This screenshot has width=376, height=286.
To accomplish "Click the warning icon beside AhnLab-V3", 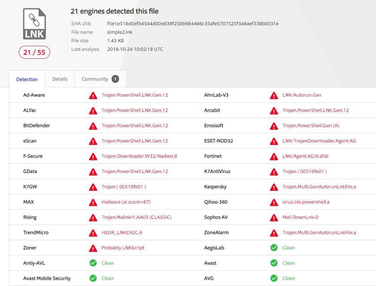I will (x=274, y=95).
